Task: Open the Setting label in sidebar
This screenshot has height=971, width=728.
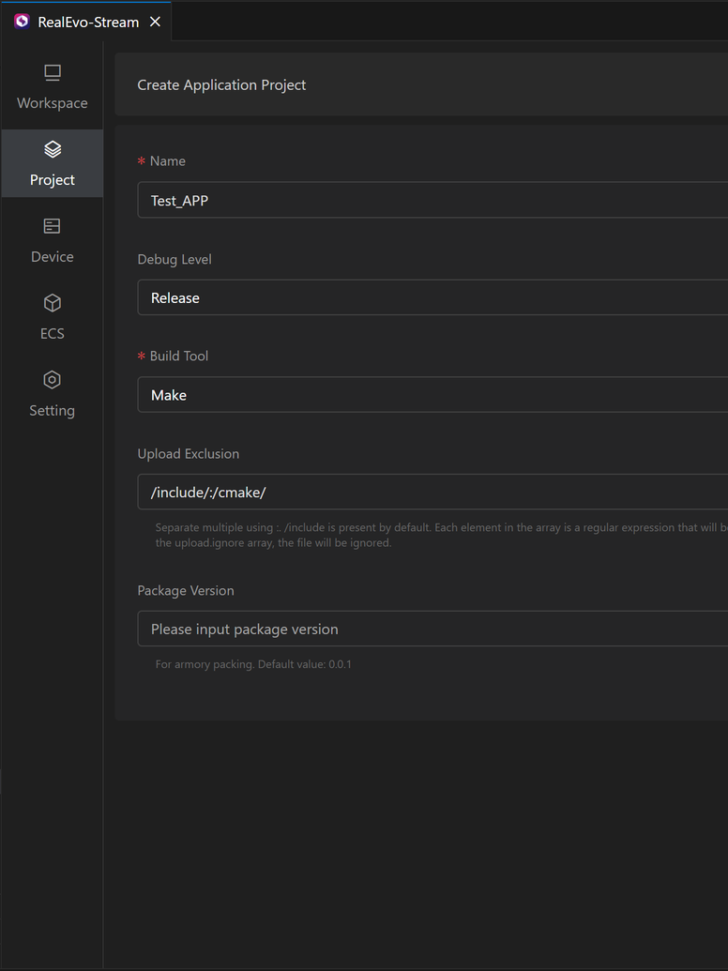Action: pyautogui.click(x=52, y=411)
